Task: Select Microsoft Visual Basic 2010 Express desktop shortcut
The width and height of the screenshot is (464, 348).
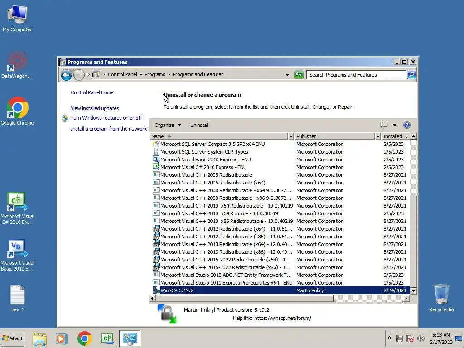Action: pyautogui.click(x=17, y=256)
